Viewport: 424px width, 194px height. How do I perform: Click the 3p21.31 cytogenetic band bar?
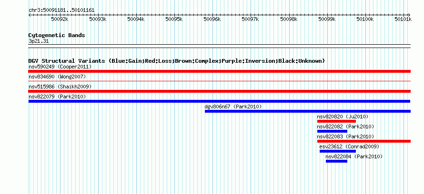point(219,46)
